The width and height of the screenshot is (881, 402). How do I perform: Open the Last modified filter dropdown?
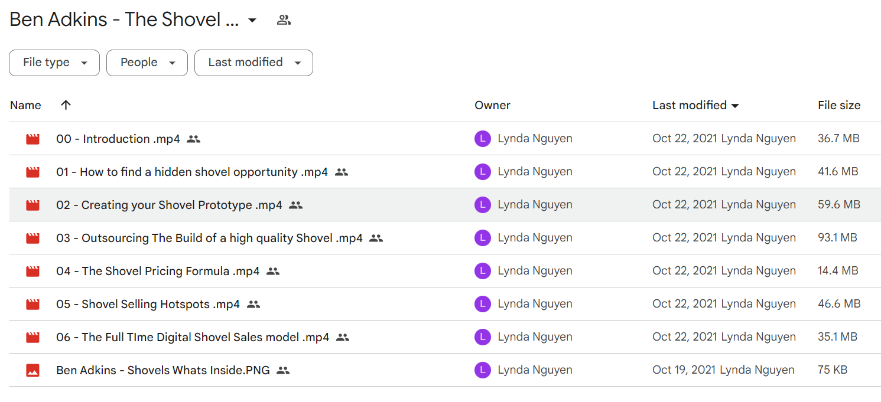253,63
